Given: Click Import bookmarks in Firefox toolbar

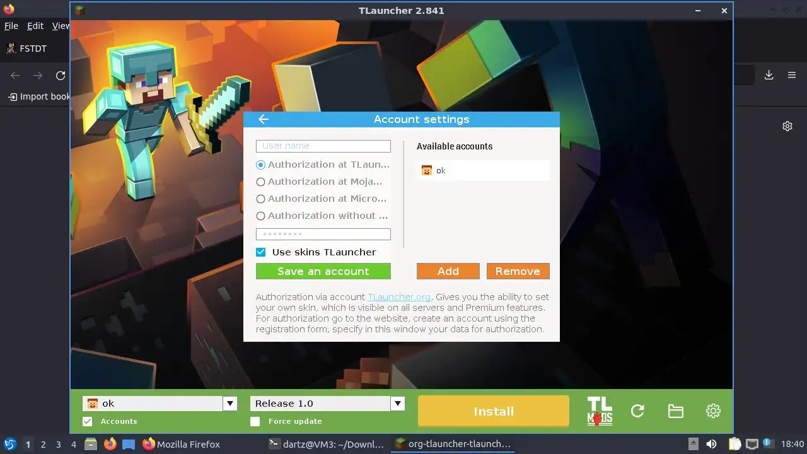Looking at the screenshot, I should click(38, 96).
